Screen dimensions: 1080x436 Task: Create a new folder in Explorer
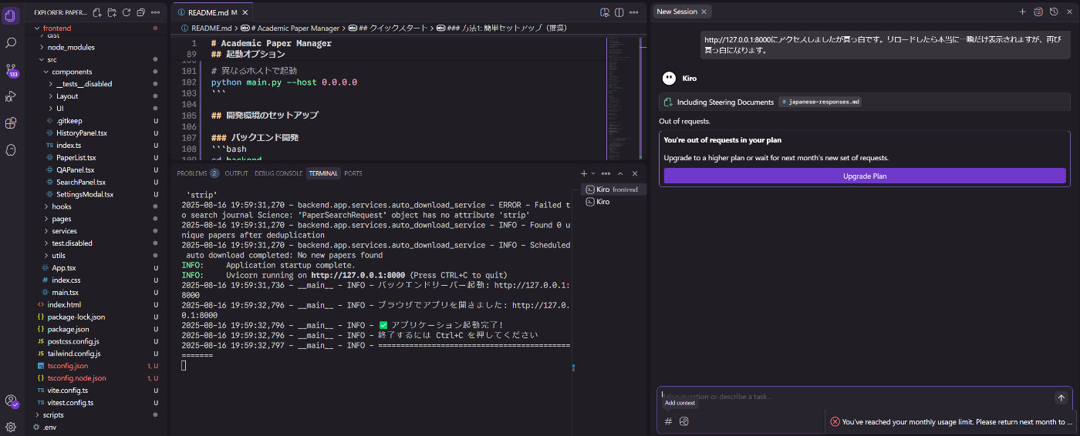(112, 12)
